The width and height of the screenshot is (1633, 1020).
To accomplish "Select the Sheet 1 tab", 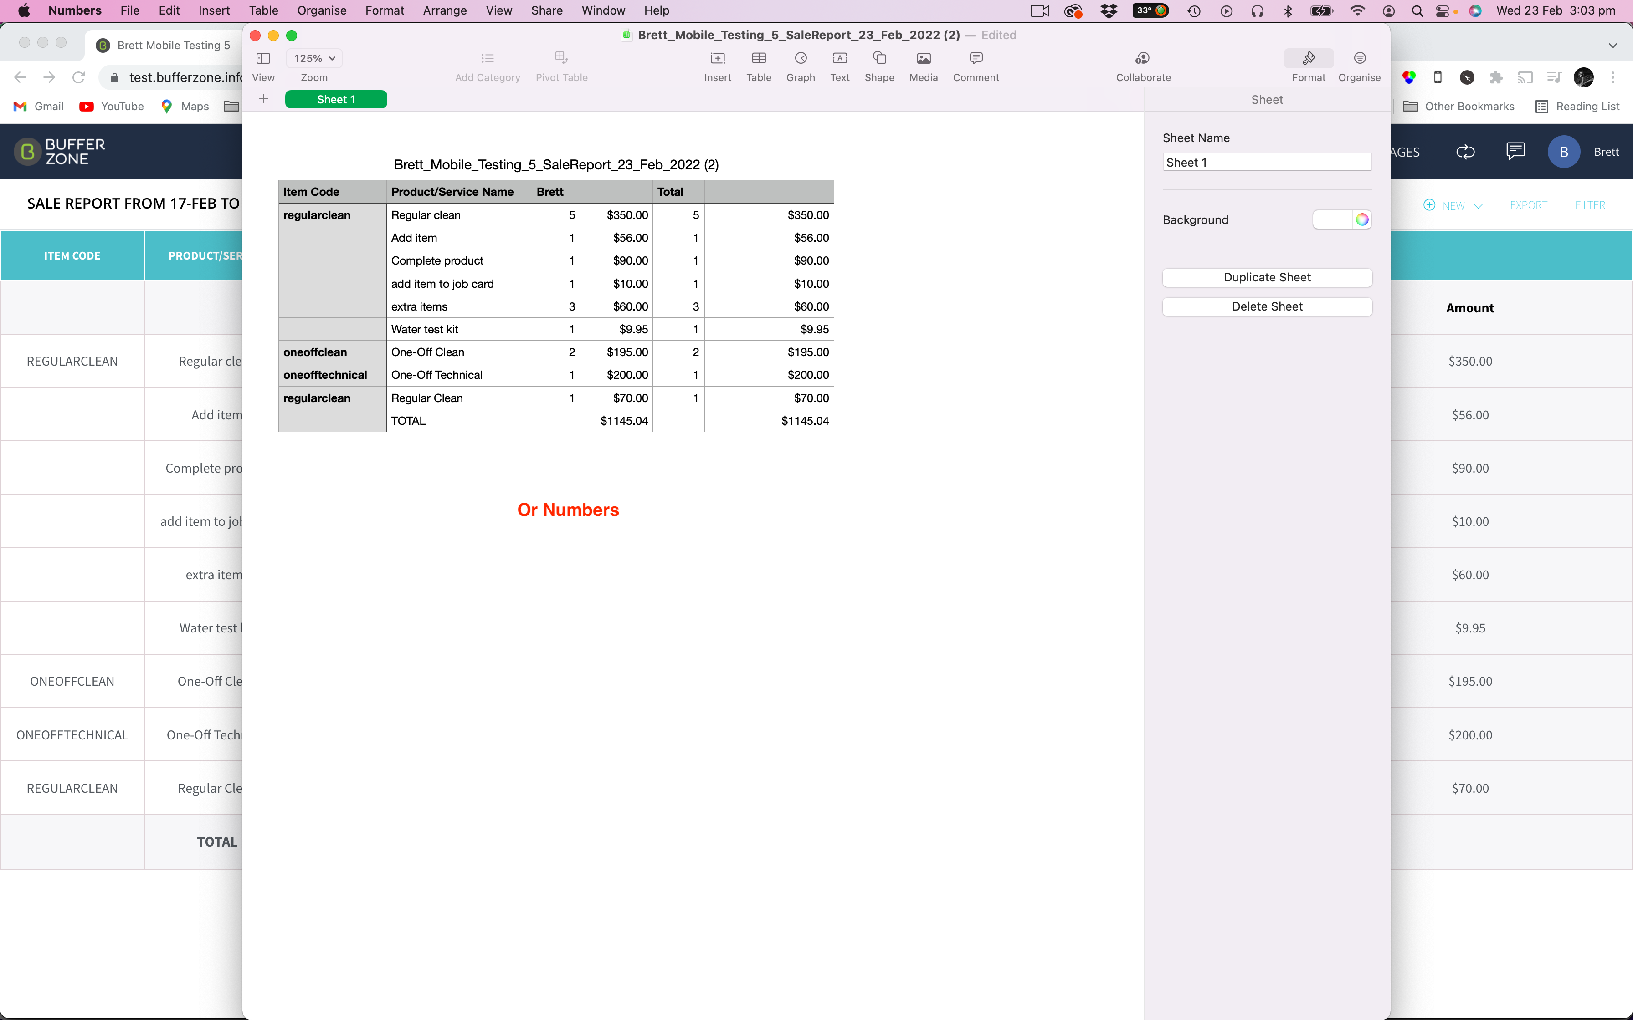I will 336,99.
